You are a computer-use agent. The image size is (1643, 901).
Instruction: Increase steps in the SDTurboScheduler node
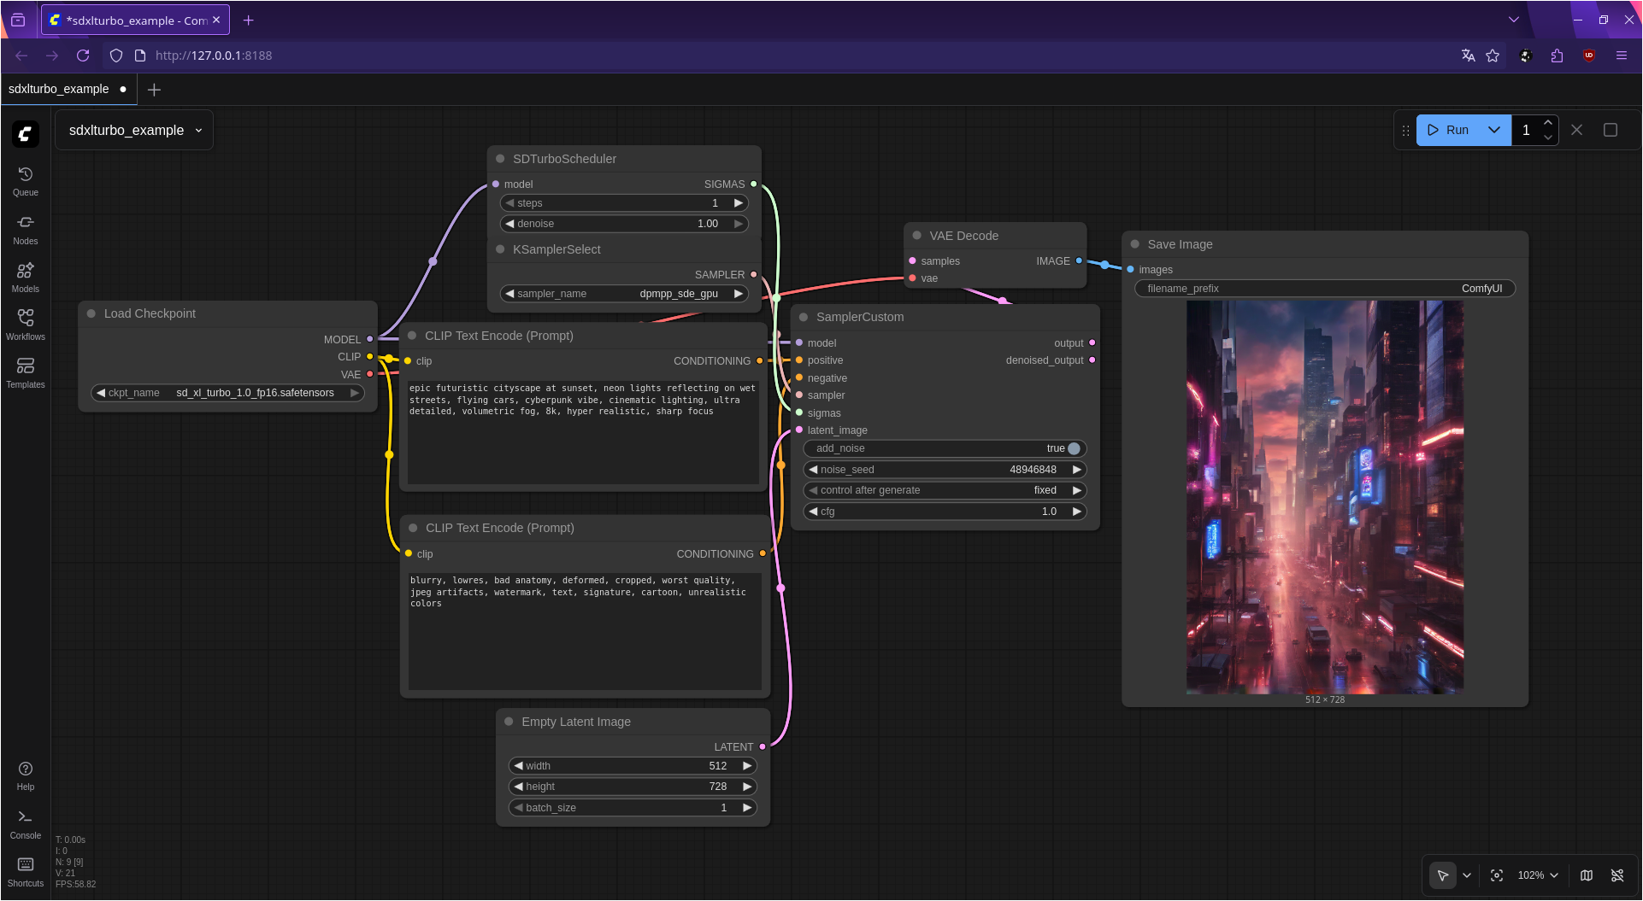click(x=739, y=203)
